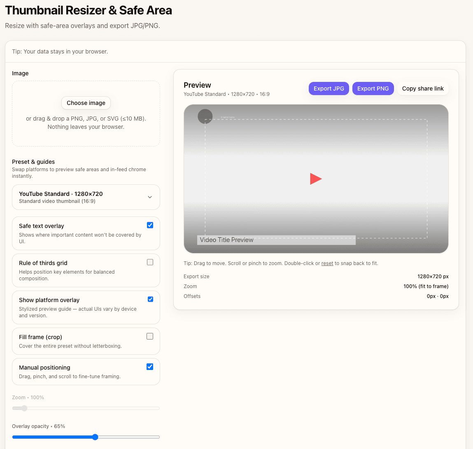Enable the Rule of thirds grid
The width and height of the screenshot is (473, 449).
coord(150,262)
